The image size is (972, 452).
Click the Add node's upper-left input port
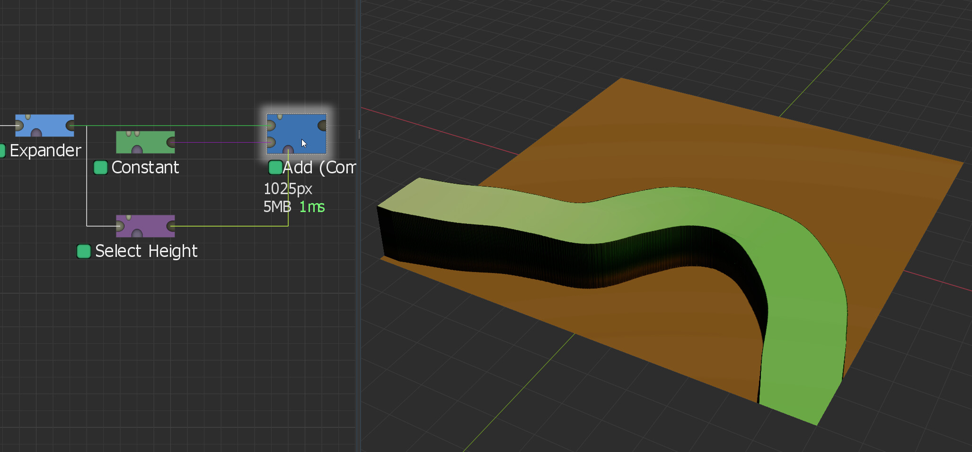[x=271, y=126]
